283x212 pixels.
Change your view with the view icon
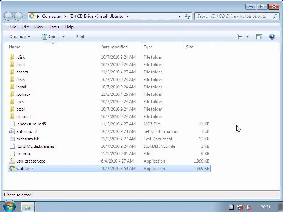click(240, 37)
